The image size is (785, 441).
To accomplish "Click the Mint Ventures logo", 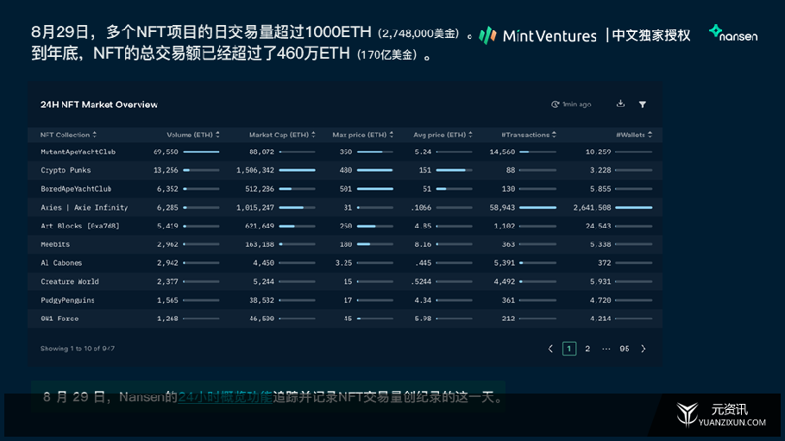I will [537, 35].
